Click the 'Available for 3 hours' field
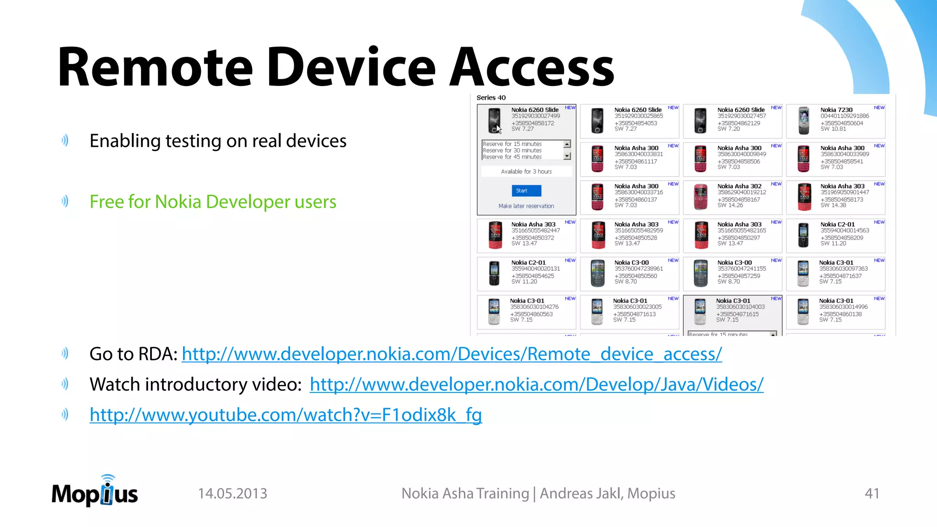Screen dimensions: 937x527 526,172
